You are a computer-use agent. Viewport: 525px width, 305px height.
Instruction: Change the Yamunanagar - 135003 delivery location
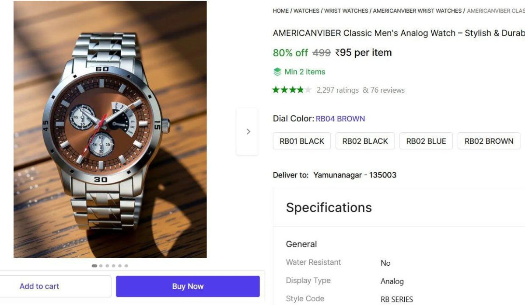tap(355, 175)
